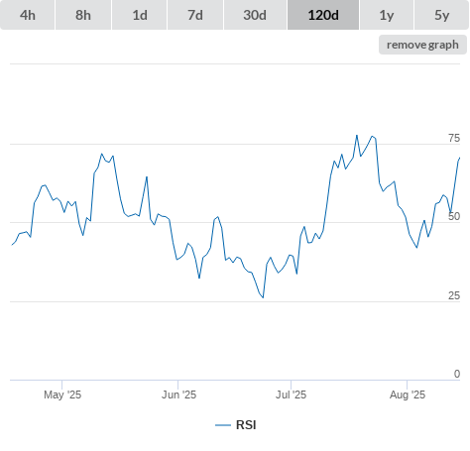
Task: Click the Jun '25 axis label
Action: [x=178, y=395]
